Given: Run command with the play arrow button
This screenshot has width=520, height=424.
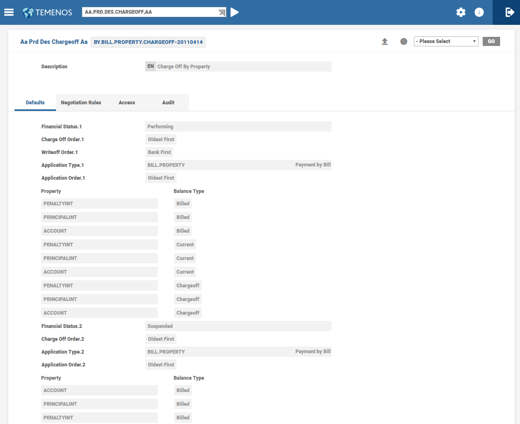Looking at the screenshot, I should click(x=235, y=12).
